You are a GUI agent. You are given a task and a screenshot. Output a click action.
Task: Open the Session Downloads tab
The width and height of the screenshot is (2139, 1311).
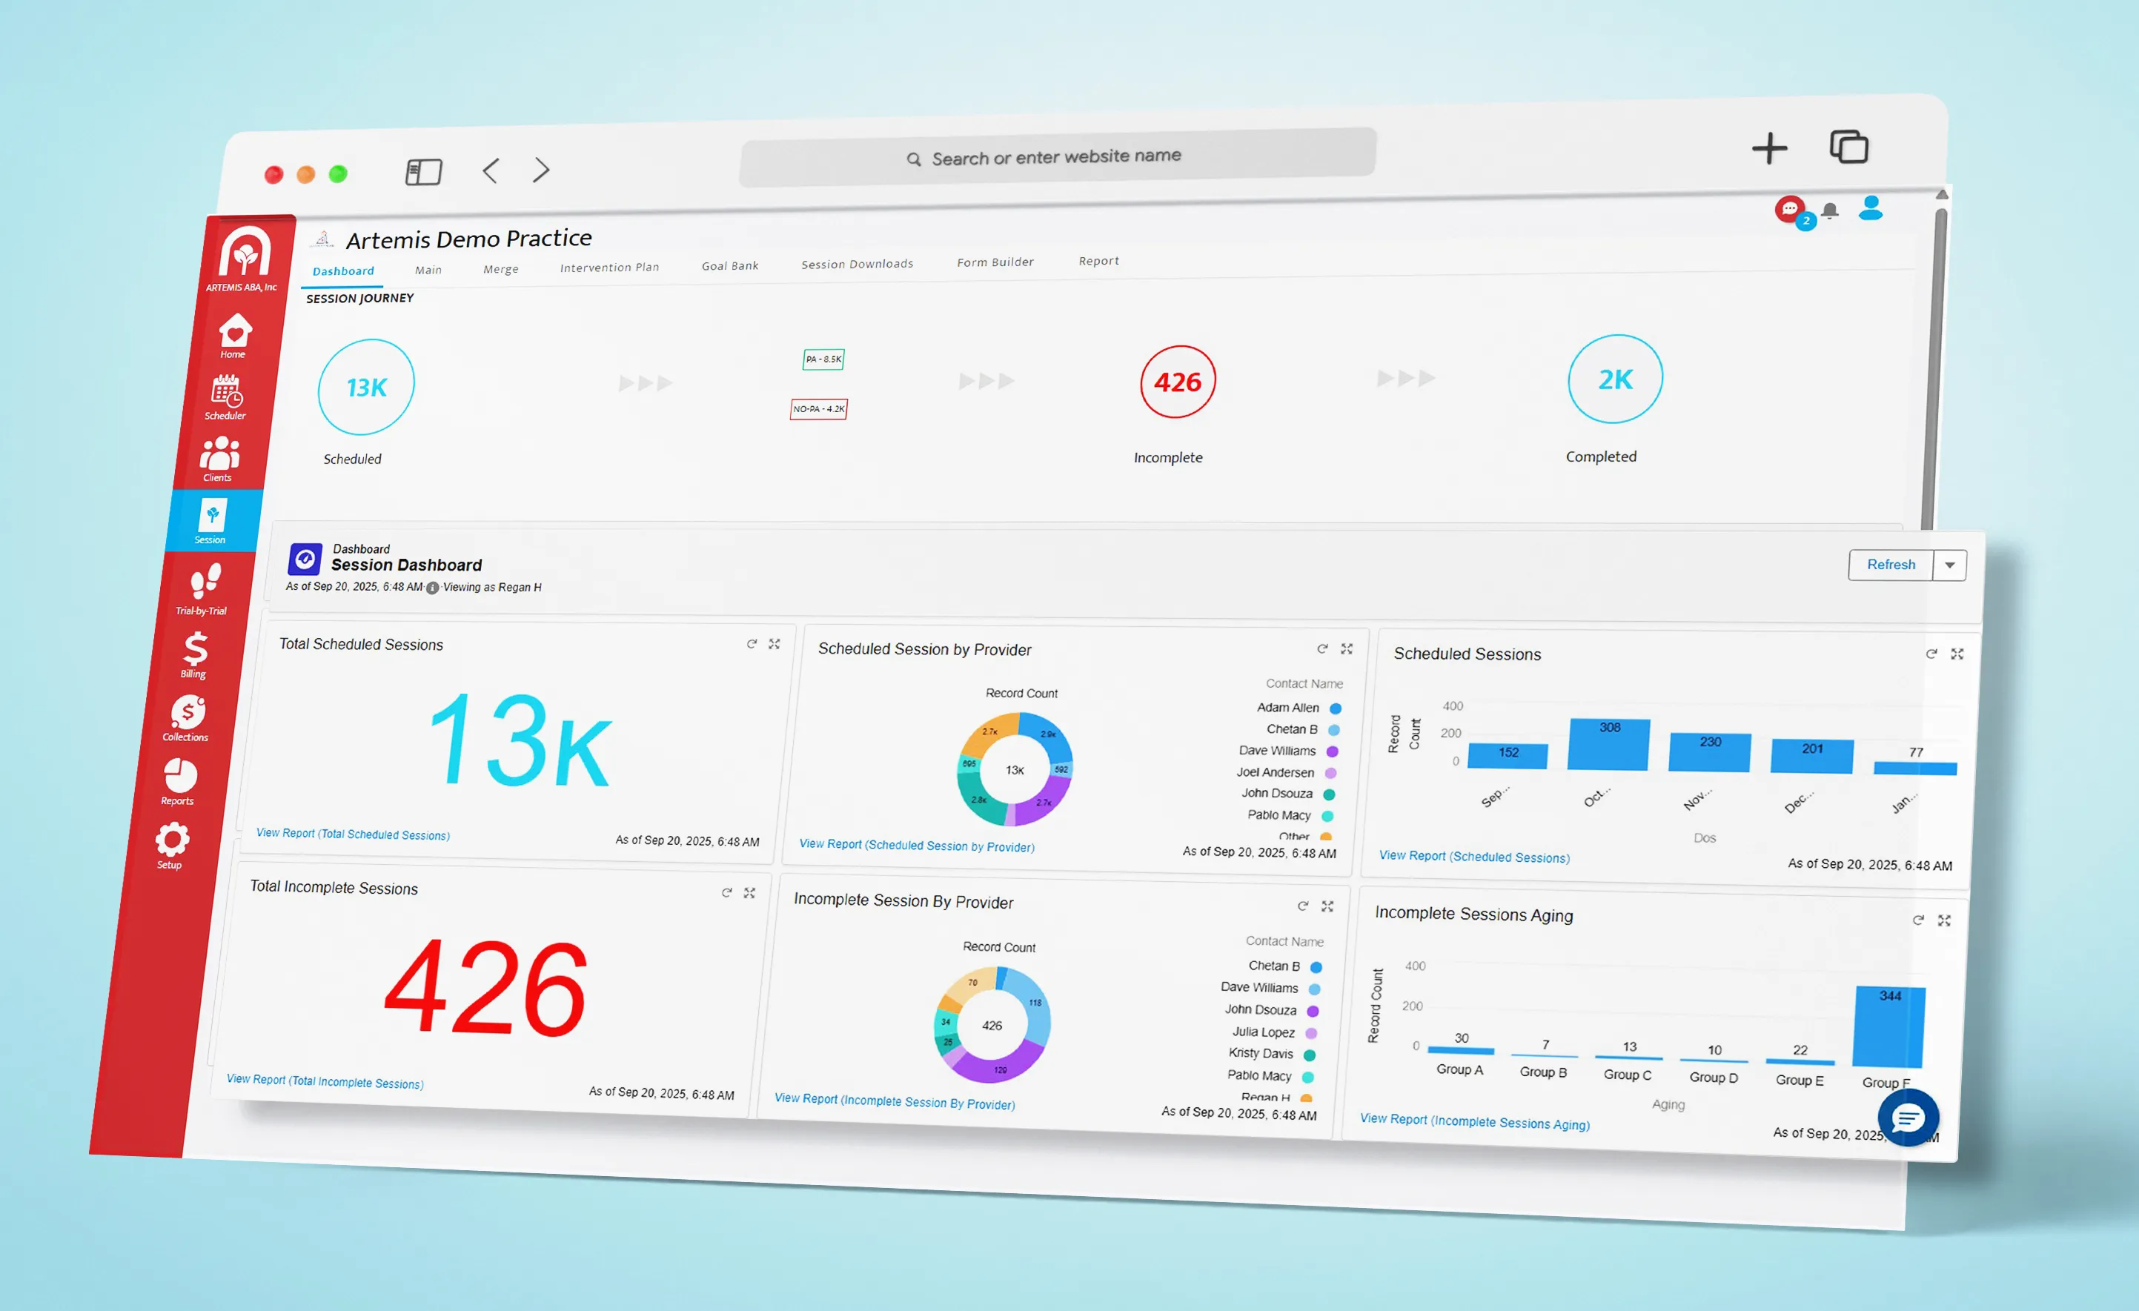pos(857,264)
